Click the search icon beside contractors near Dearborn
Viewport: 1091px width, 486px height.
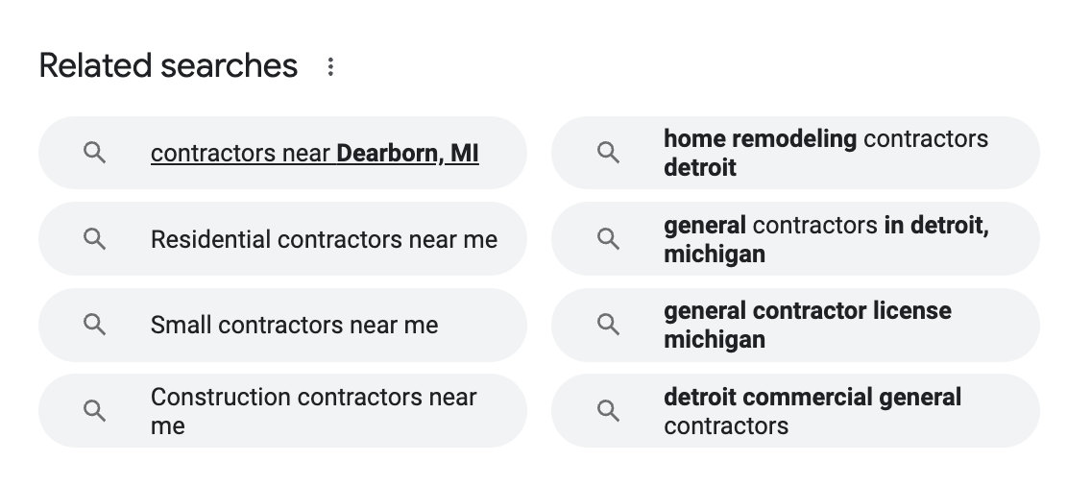pyautogui.click(x=95, y=153)
